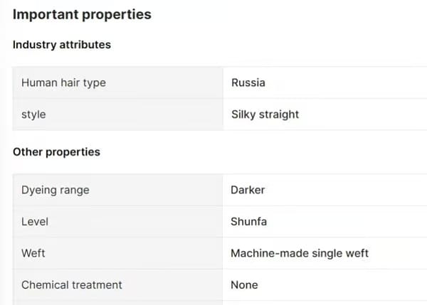Click the Darker value cell

click(x=248, y=191)
